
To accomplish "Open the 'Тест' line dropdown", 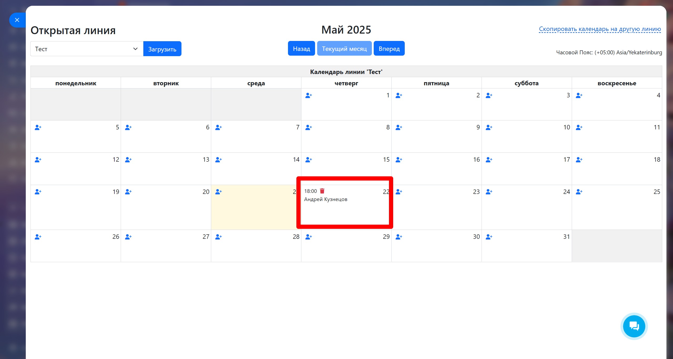I will [x=87, y=49].
